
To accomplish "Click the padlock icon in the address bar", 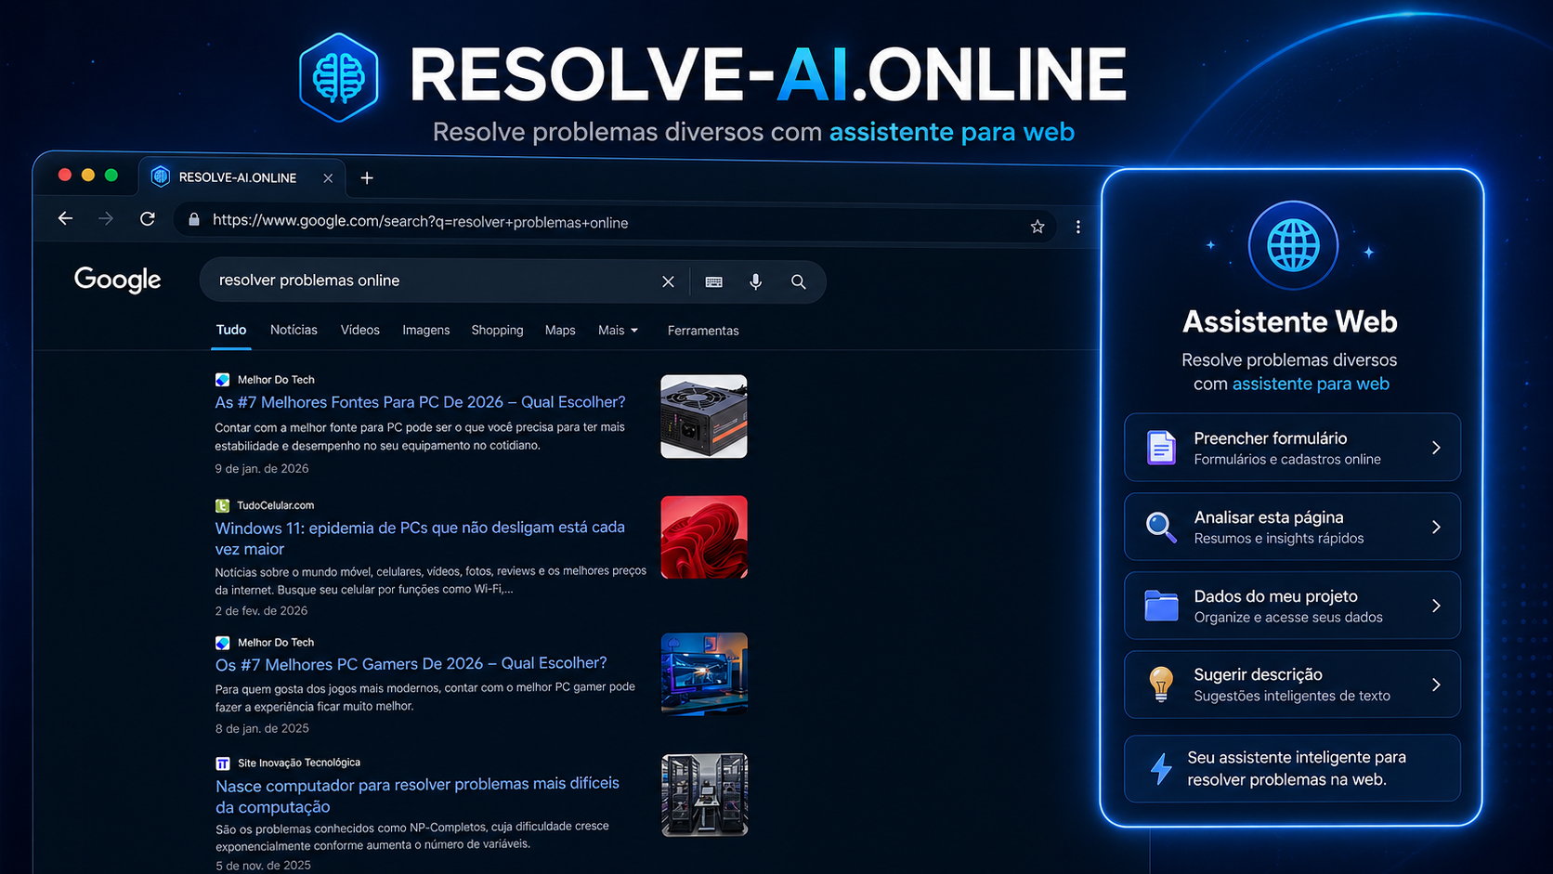I will [194, 220].
